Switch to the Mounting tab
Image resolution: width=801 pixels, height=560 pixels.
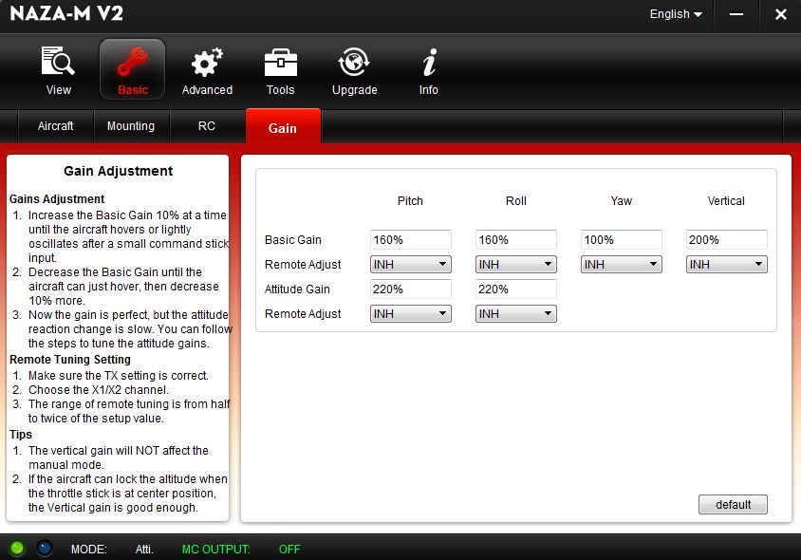(130, 126)
